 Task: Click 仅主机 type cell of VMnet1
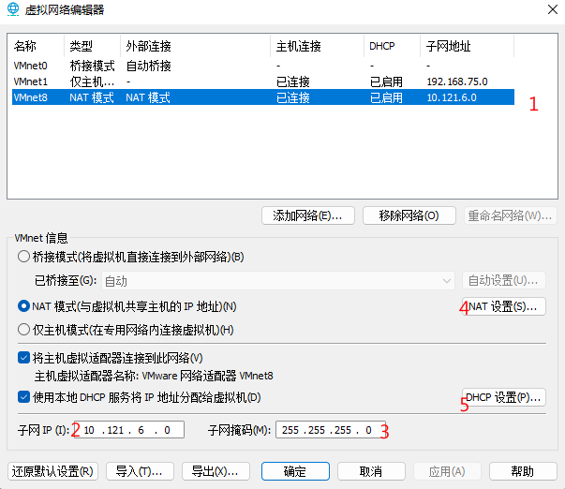(x=92, y=81)
